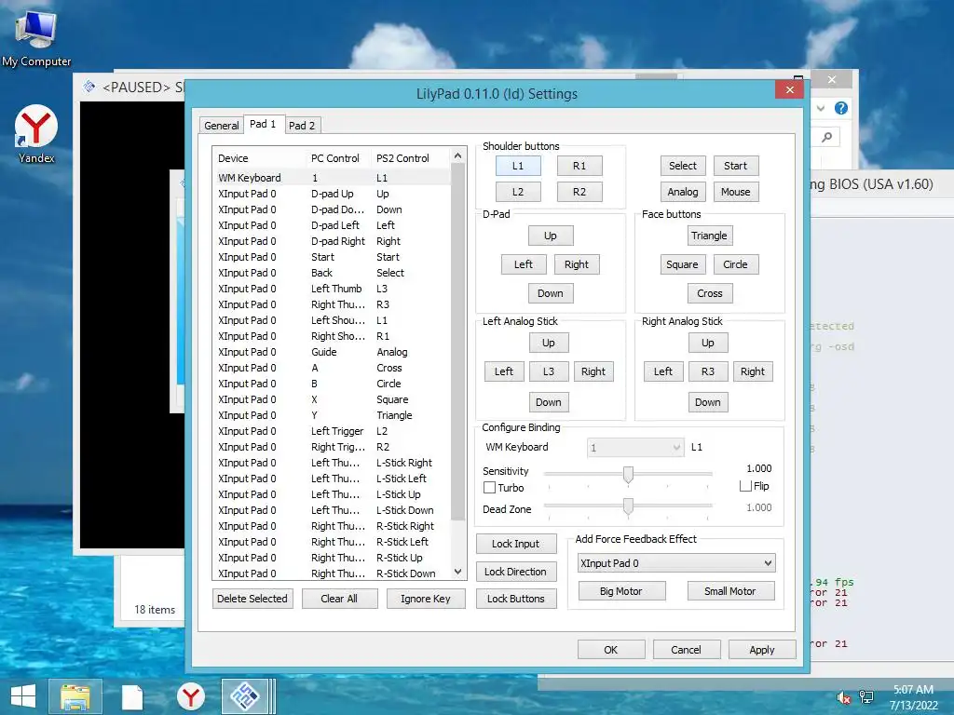Open the network tray icon
954x715 pixels.
(865, 697)
